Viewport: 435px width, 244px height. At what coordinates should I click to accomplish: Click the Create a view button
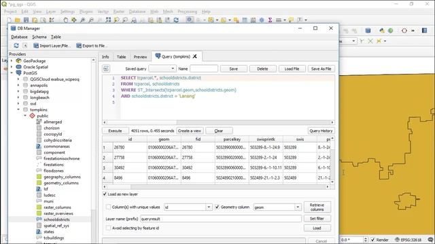[x=190, y=131]
